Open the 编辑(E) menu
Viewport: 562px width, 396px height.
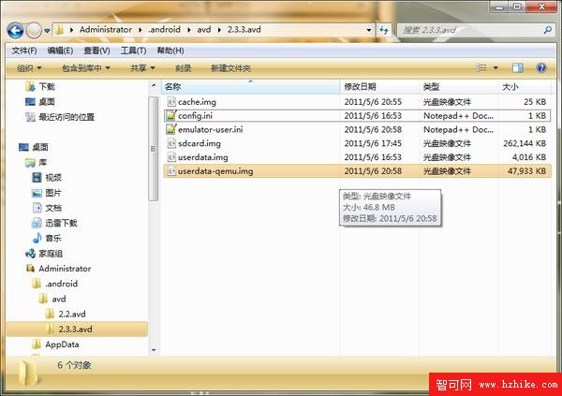coord(60,51)
